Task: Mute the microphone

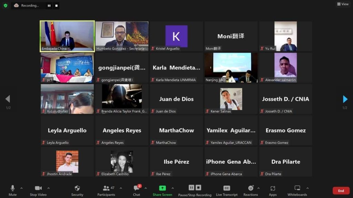Action: (12, 190)
